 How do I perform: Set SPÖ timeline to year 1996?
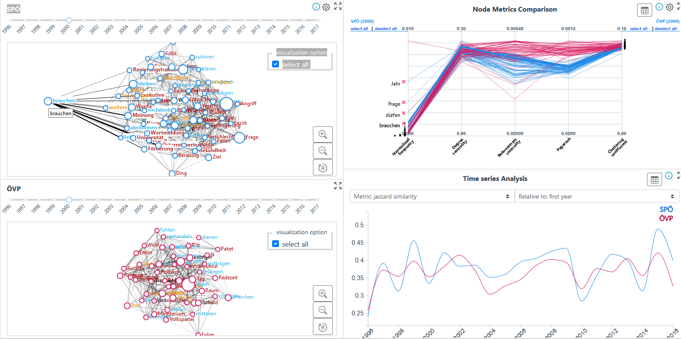point(10,20)
